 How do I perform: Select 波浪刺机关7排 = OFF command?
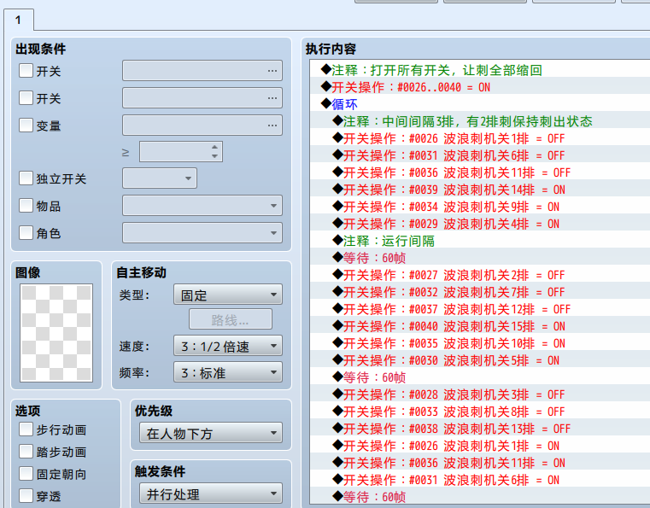(x=480, y=292)
